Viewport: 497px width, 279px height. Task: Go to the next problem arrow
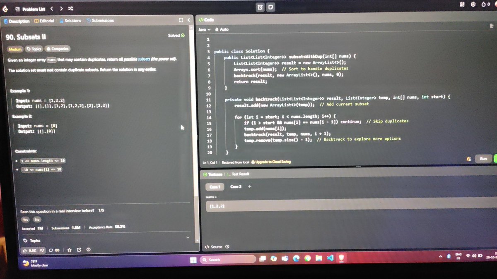coord(61,9)
